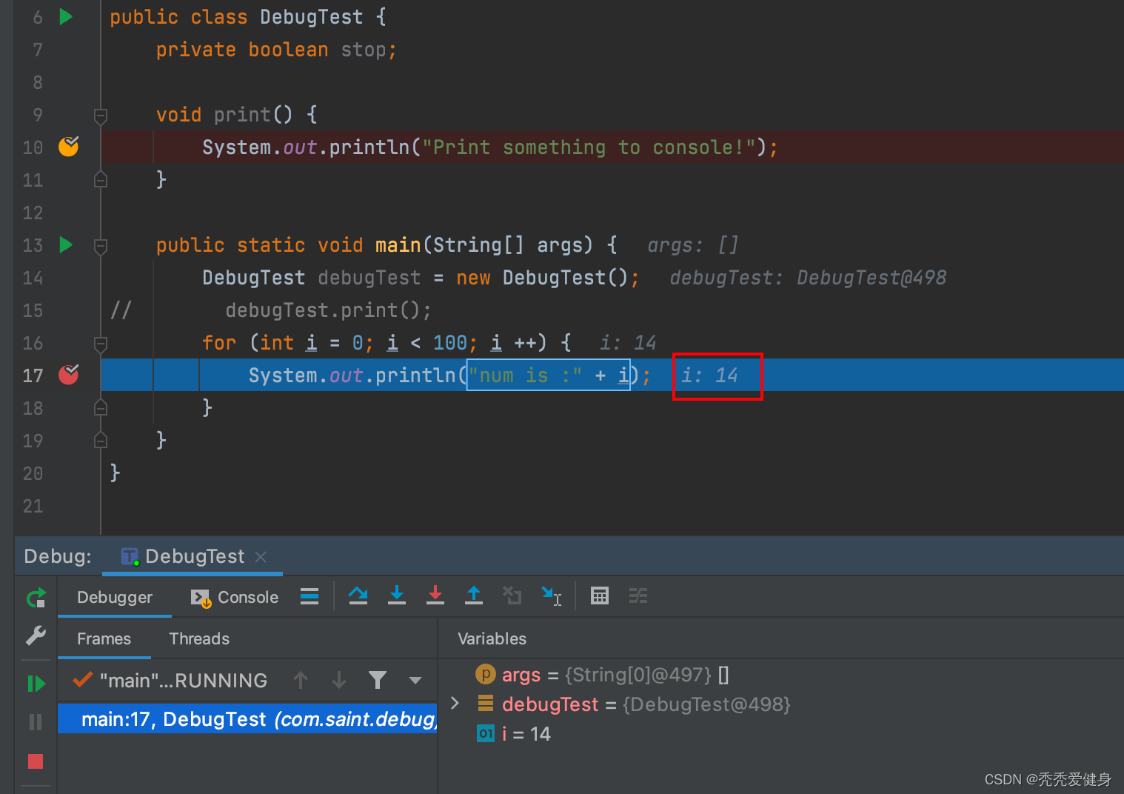The image size is (1124, 794).
Task: Rerun the DebugTest debug session
Action: point(36,597)
